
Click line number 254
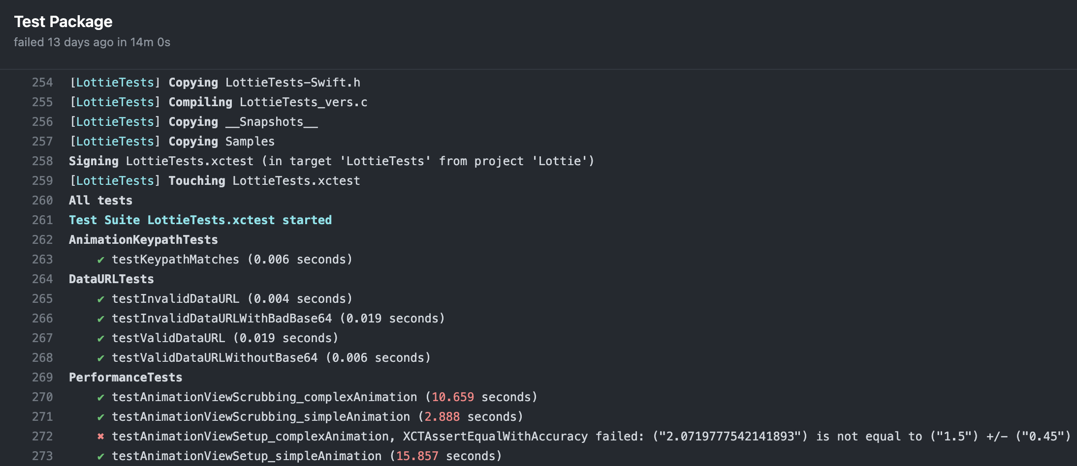pos(42,83)
